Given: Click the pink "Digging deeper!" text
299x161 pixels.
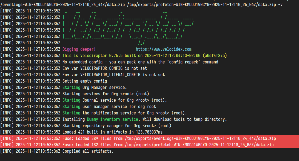Looking at the screenshot, I should (79, 49).
